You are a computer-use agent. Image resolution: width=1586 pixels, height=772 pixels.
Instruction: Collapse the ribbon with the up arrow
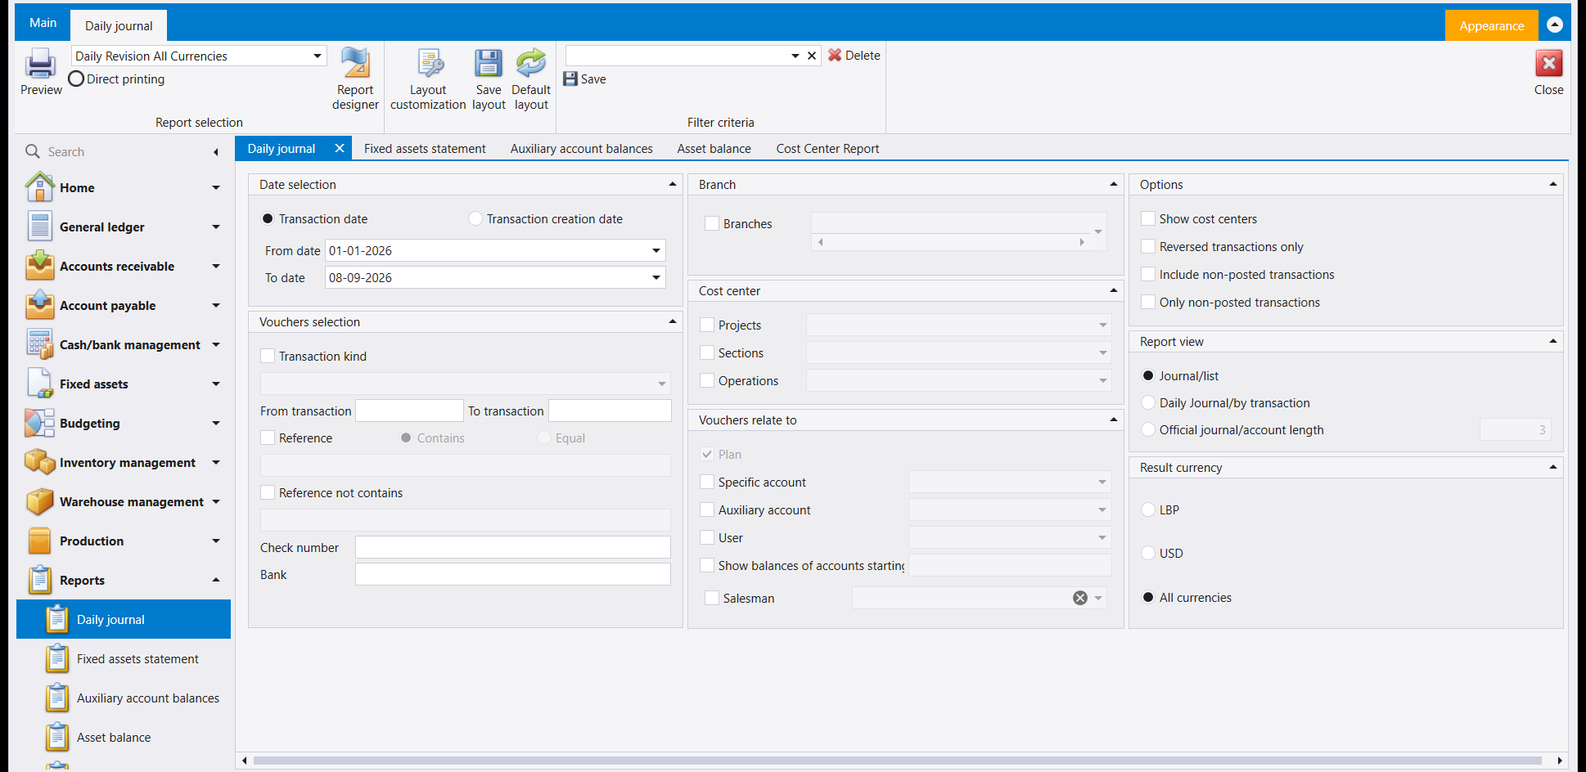pyautogui.click(x=1555, y=25)
